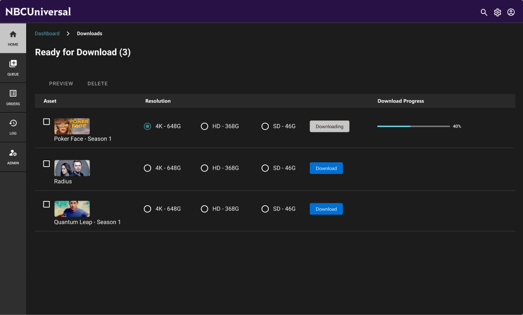Screen dimensions: 523x315
Task: Click the Radius title text
Action: pos(63,182)
